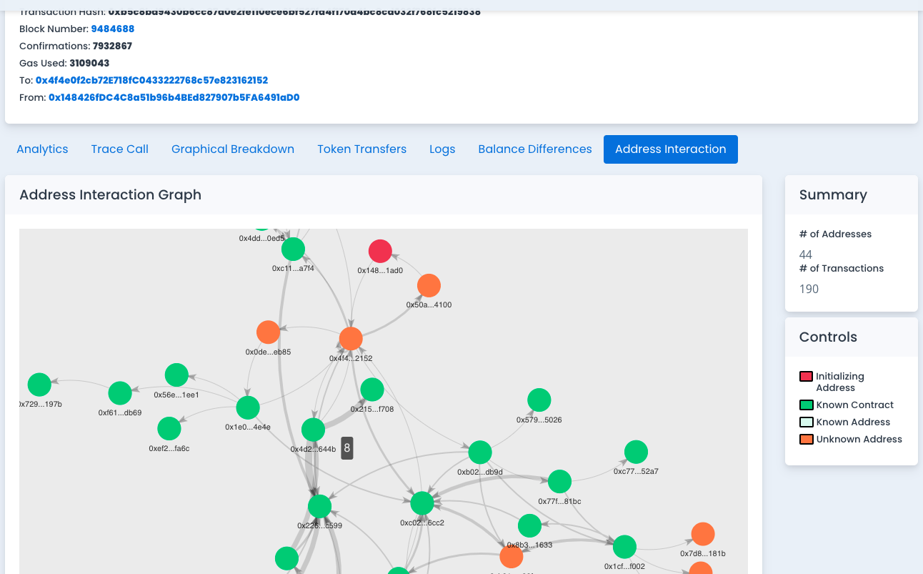Viewport: 923px width, 574px height.
Task: Select the green node 0x729...197b
Action: tap(39, 385)
